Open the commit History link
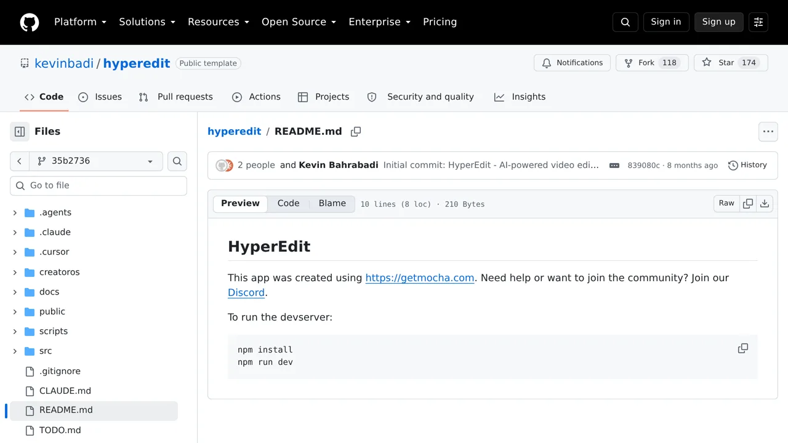Screen dimensions: 788x443 coord(747,165)
